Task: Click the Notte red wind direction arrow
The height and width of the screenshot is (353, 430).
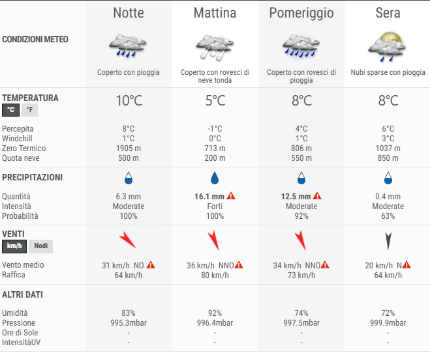Action: coord(127,240)
